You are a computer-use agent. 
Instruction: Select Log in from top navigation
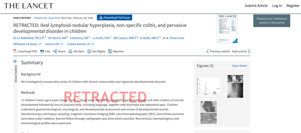277,6
